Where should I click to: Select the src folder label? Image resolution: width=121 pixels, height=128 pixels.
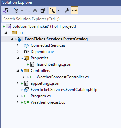[21, 33]
